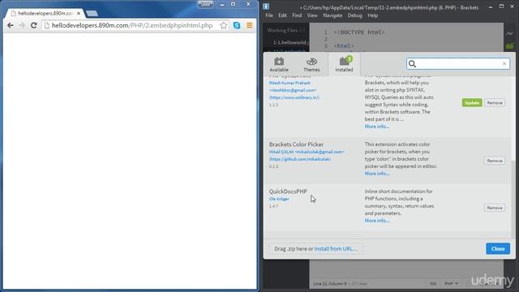Minimize the Brackets window

pyautogui.click(x=491, y=6)
